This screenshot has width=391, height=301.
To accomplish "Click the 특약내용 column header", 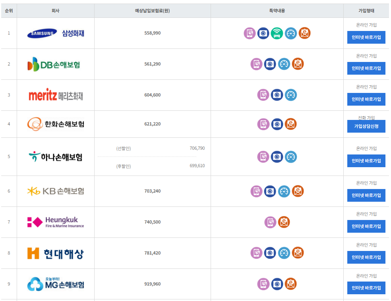I will pos(277,11).
